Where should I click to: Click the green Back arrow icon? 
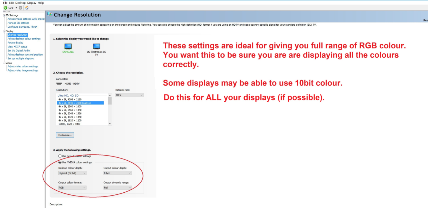pos(5,8)
